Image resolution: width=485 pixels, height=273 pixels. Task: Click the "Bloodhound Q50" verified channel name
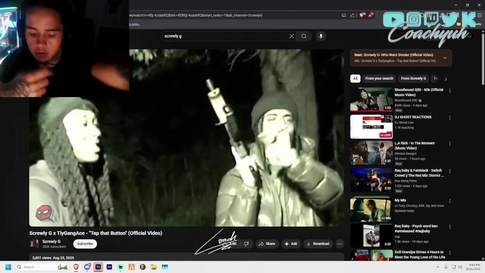406,100
